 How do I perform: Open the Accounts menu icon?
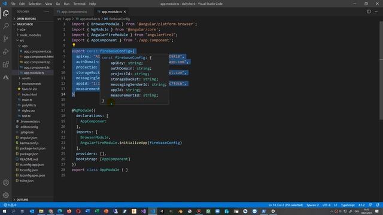point(6,182)
